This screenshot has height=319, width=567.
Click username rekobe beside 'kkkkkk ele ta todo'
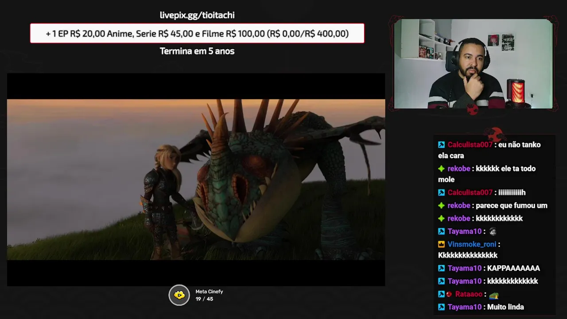pos(459,169)
